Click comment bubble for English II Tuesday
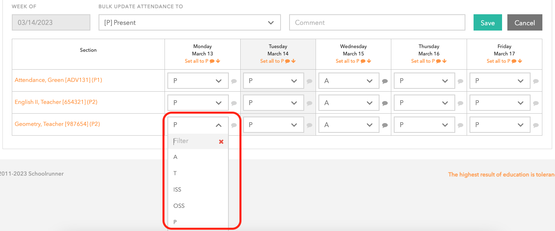This screenshot has height=231, width=555. (x=309, y=103)
